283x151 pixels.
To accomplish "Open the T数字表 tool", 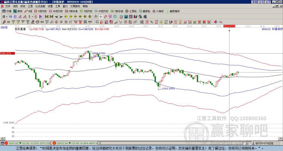I will click(x=117, y=11).
